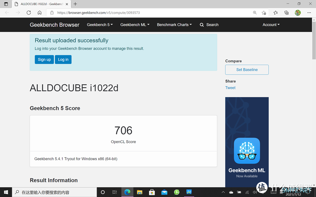Viewport: 316px width, 197px height.
Task: Click the battery tray icon
Action: click(x=239, y=192)
